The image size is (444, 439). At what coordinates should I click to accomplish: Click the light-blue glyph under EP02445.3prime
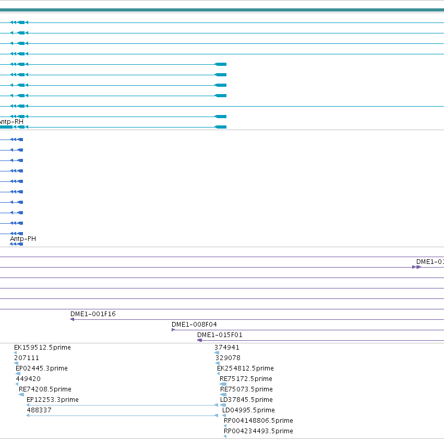(x=18, y=374)
